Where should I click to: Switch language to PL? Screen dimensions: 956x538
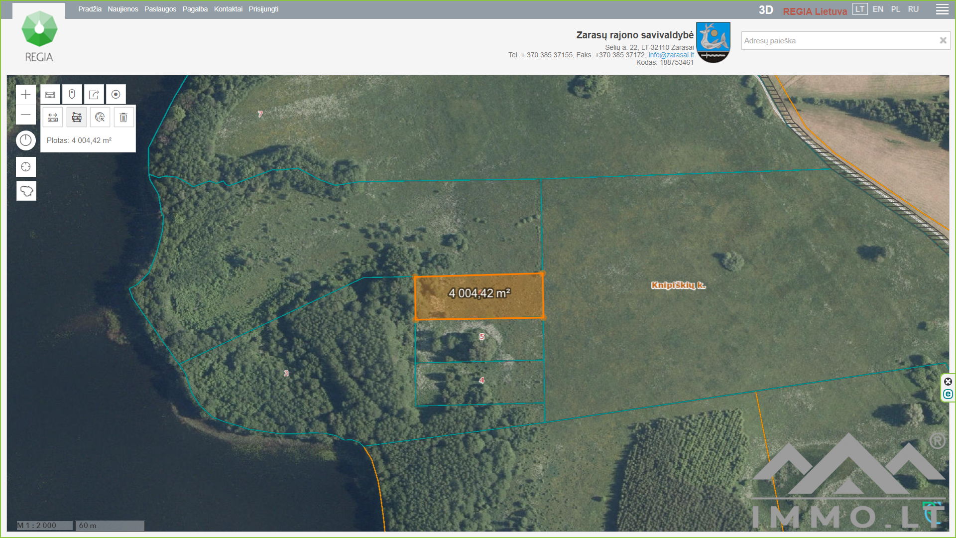tap(896, 9)
